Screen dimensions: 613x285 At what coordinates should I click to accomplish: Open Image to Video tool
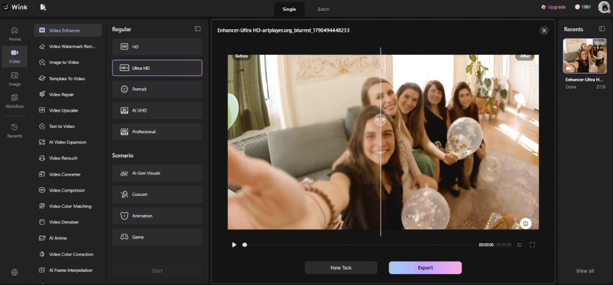pos(68,62)
